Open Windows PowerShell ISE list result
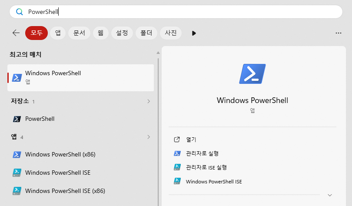 tap(80, 173)
